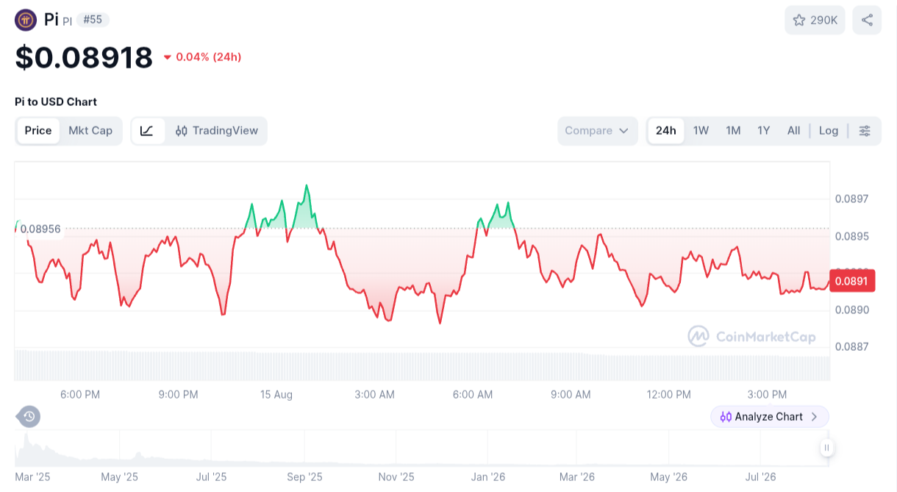This screenshot has height=492, width=897.
Task: Choose the All time range
Action: [x=793, y=131]
